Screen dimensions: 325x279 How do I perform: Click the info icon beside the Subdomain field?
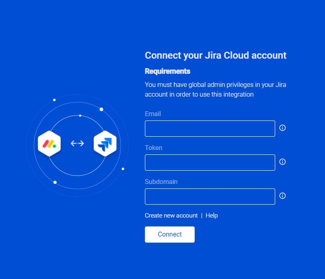pos(283,196)
